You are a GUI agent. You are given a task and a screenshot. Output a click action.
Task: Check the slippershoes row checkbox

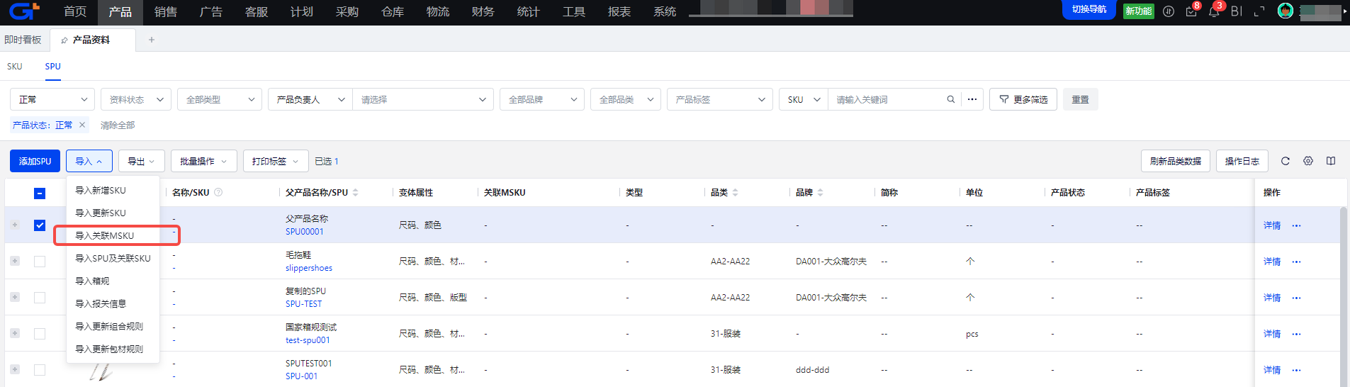point(40,262)
